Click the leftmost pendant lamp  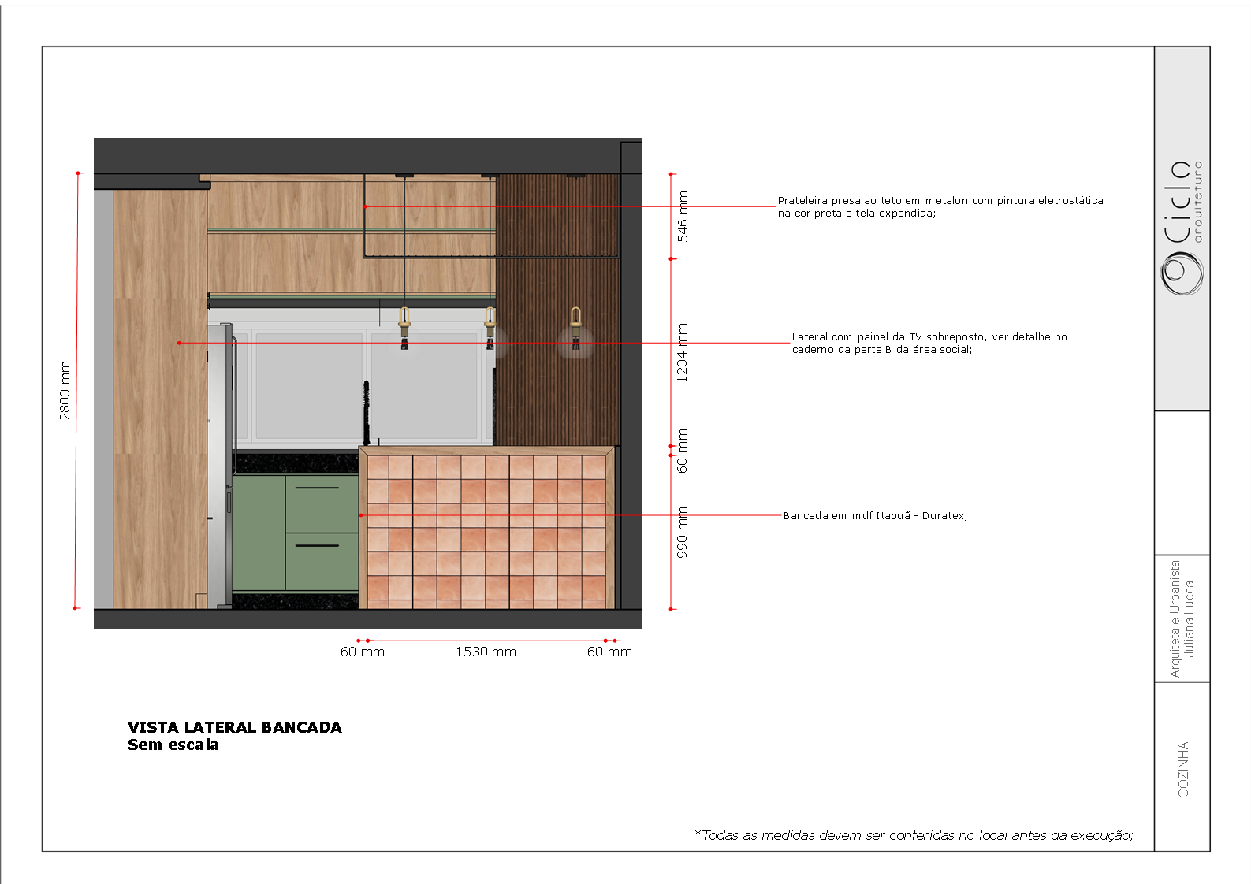(x=404, y=326)
